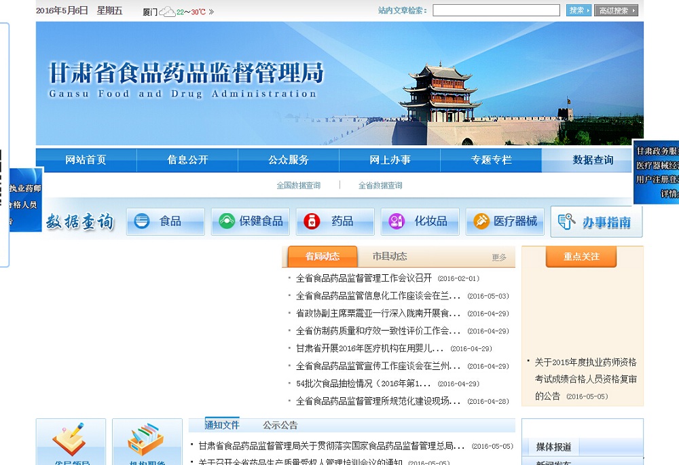Switch to the 公示公告 tab
Screen dimensions: 679x465
[280, 425]
